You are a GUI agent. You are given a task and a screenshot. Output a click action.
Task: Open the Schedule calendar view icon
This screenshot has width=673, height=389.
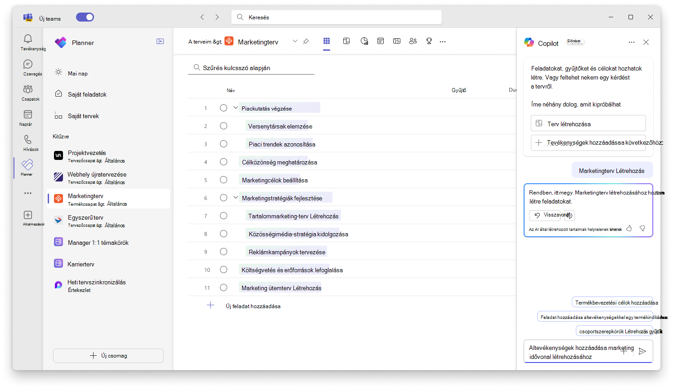381,41
